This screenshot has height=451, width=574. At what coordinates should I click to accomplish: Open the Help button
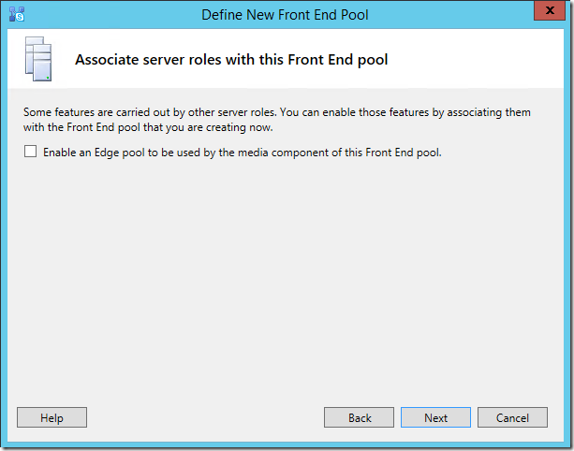tap(52, 417)
